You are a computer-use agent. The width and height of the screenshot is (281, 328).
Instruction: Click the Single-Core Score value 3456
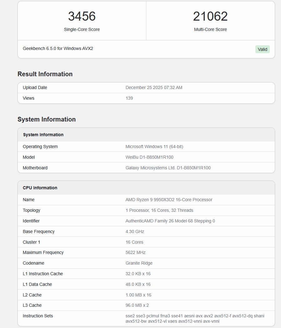tap(82, 17)
